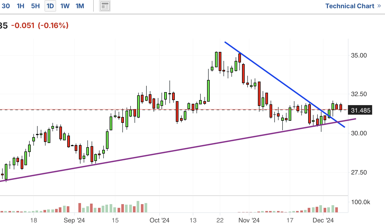
Task: Click the 27.50 price axis label
Action: tap(359, 172)
